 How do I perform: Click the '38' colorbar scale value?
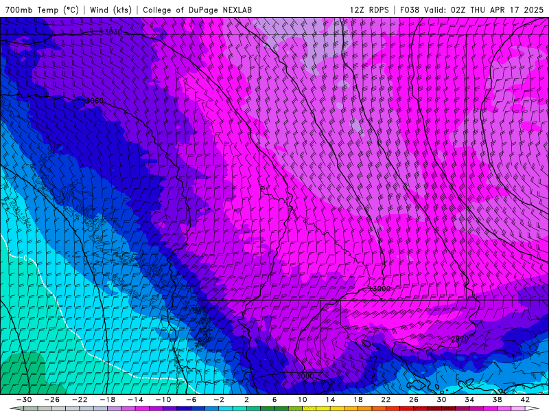497,400
